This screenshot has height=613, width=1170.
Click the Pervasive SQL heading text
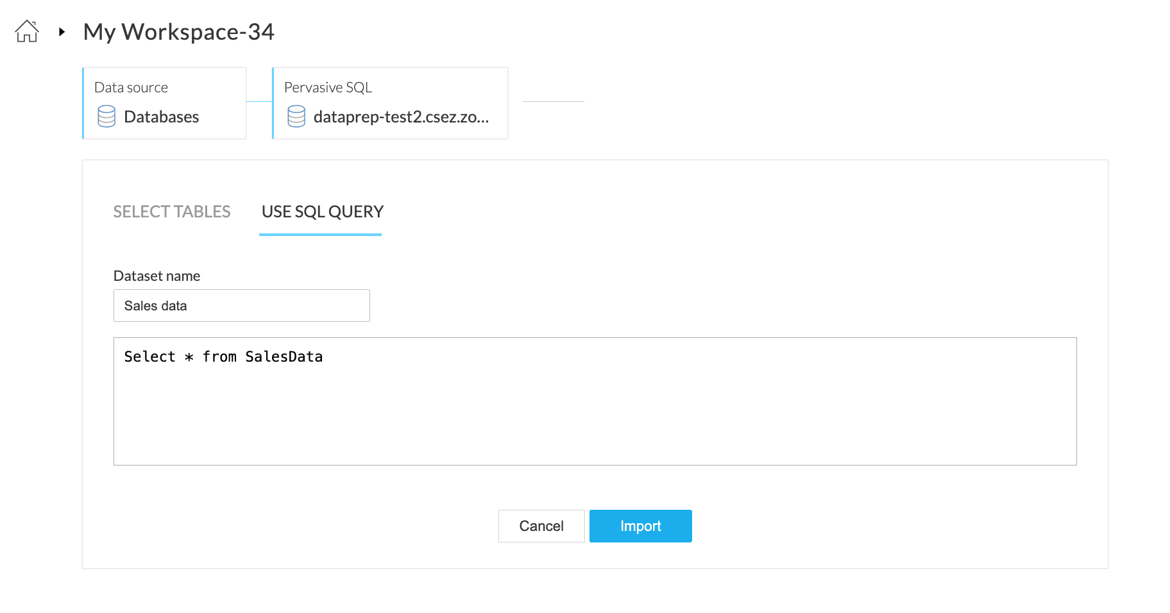pos(328,87)
